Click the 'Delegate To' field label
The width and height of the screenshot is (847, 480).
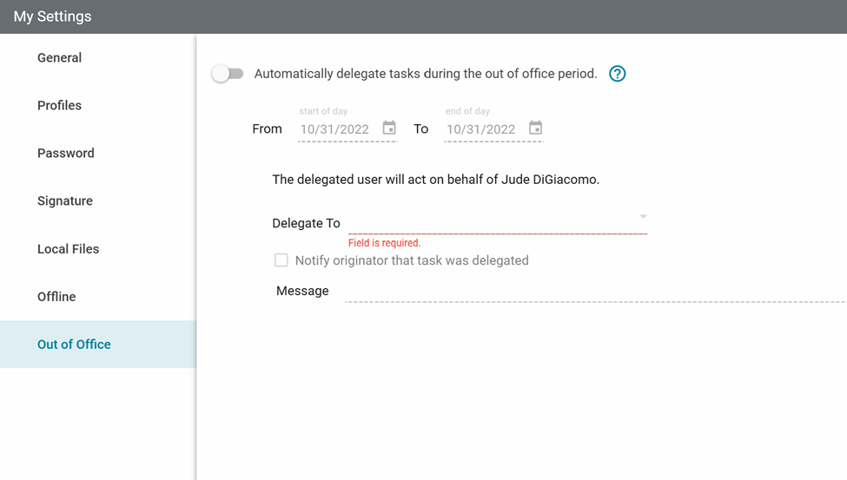pos(306,223)
